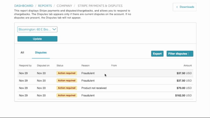Open the REPORTS breadcrumb link
This screenshot has width=210, height=118.
pos(45,6)
